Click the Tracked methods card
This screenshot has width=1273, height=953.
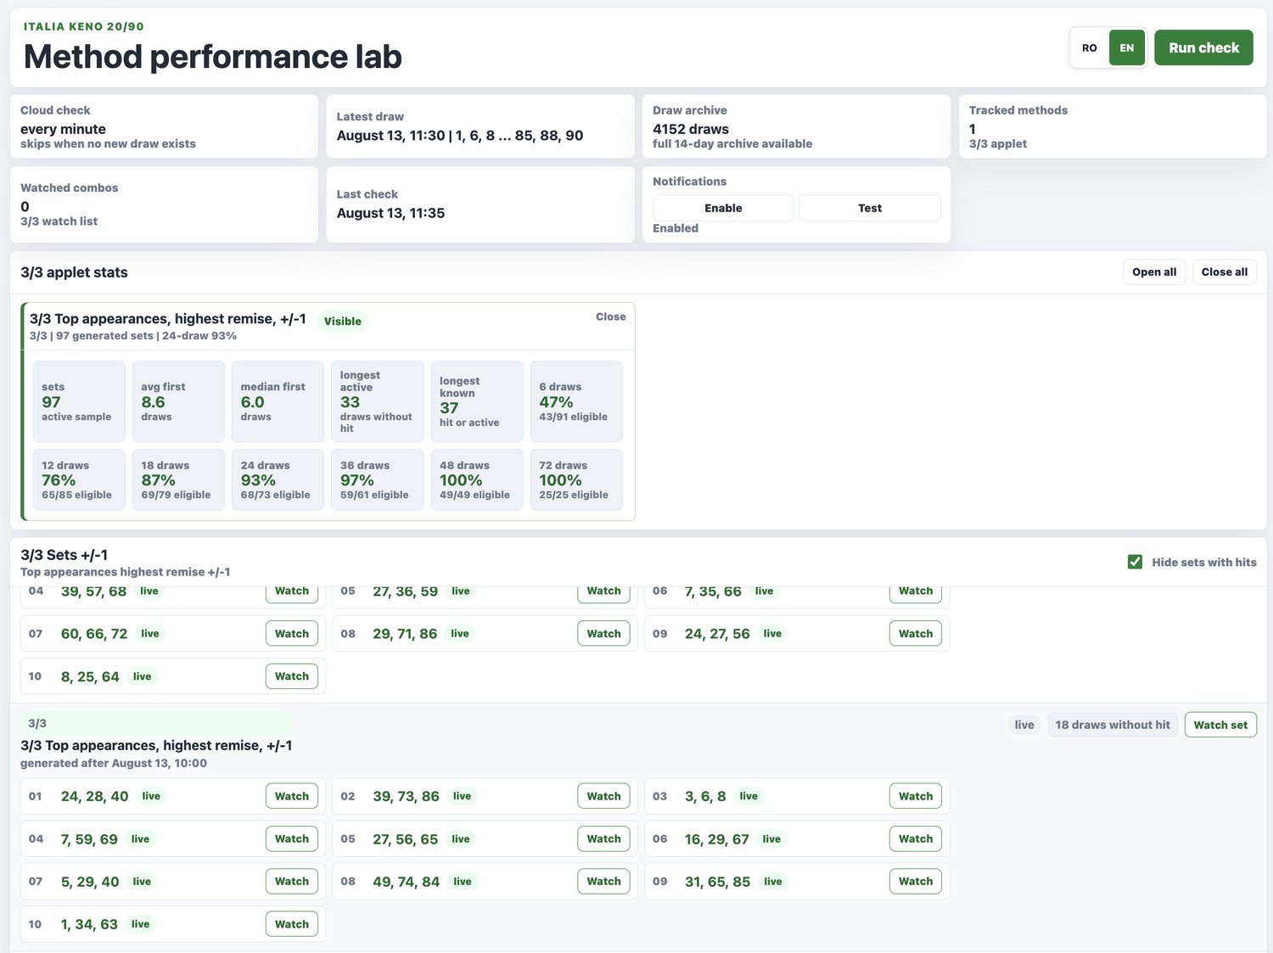coord(1113,126)
